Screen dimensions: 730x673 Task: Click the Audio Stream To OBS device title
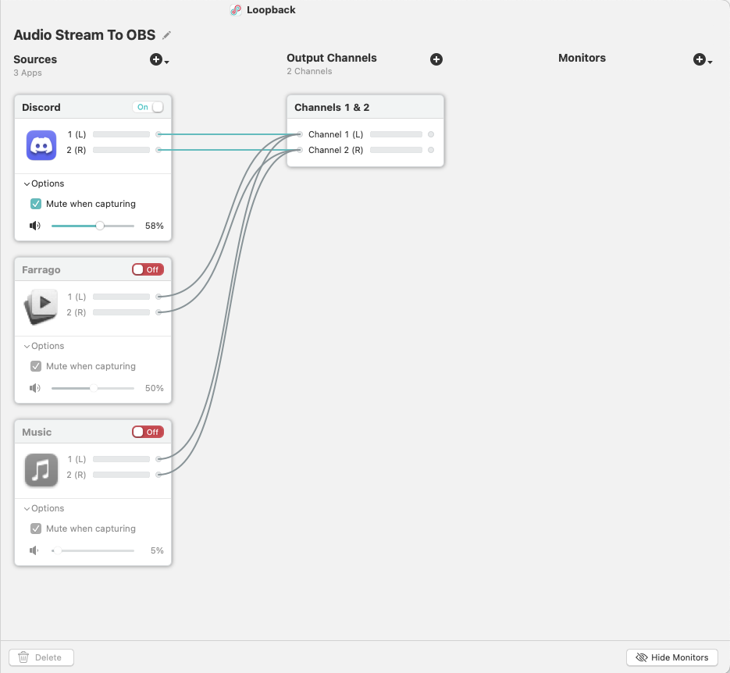(x=84, y=35)
